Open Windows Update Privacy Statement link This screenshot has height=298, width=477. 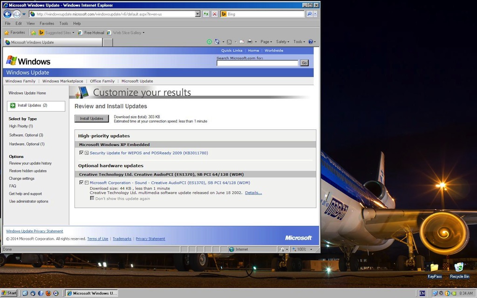(34, 231)
